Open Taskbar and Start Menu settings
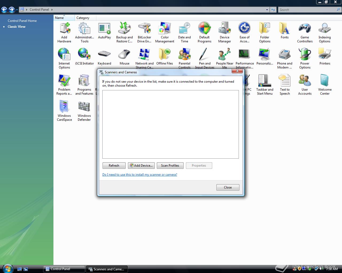This screenshot has width=342, height=273. pyautogui.click(x=265, y=85)
